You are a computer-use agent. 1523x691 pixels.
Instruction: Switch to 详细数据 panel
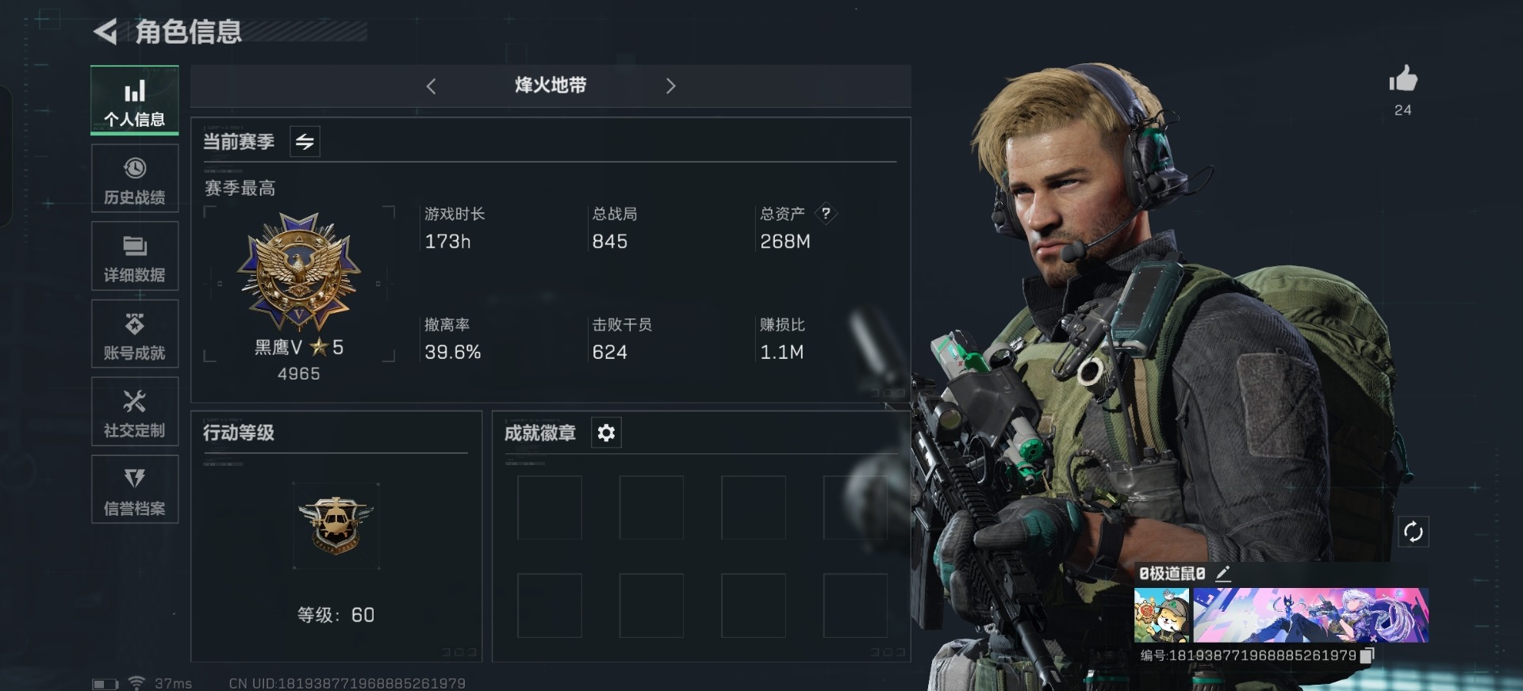(135, 257)
